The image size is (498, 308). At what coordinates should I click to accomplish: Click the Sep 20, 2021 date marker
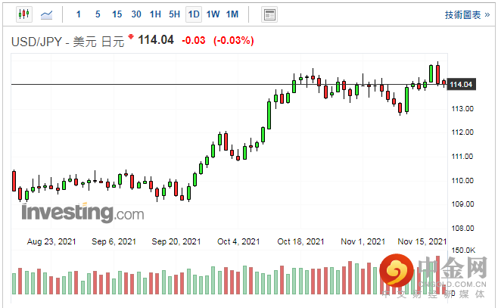coord(174,241)
